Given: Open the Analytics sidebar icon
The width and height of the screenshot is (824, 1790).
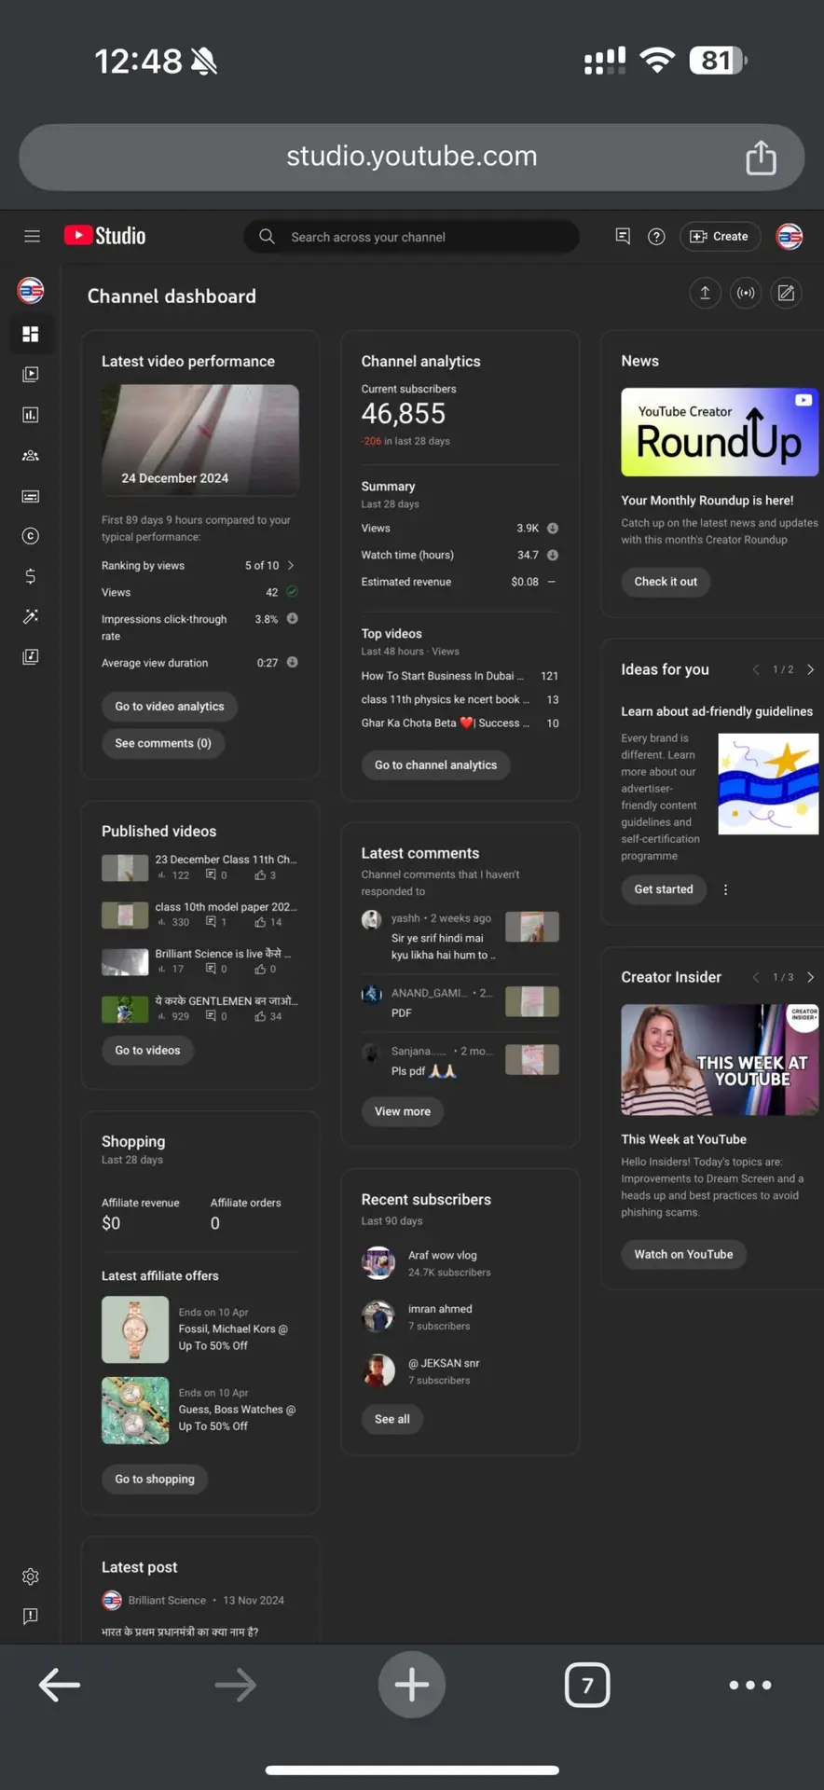Looking at the screenshot, I should tap(31, 415).
